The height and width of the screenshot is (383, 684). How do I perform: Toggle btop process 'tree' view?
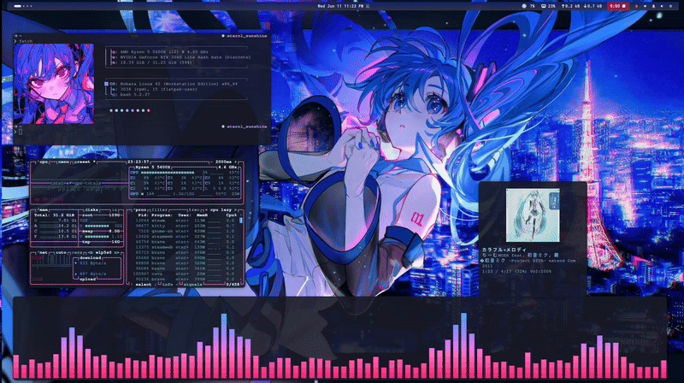point(194,209)
